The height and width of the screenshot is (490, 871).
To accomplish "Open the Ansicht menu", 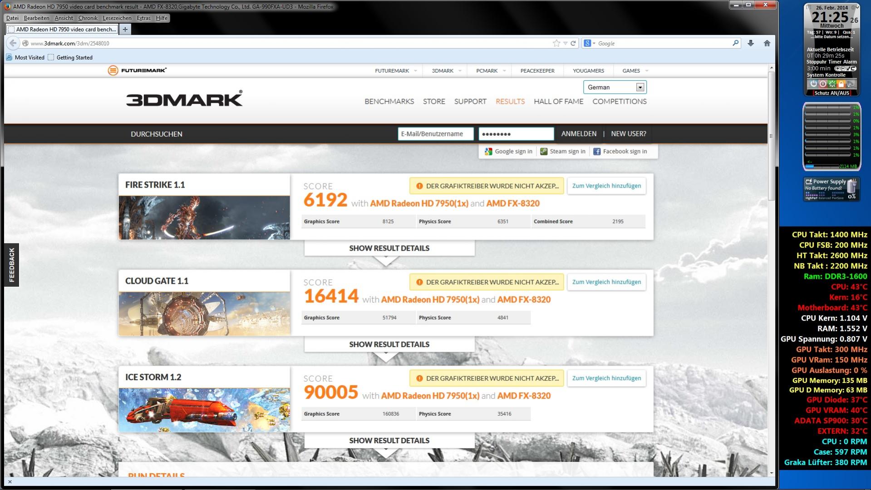I will tap(64, 18).
